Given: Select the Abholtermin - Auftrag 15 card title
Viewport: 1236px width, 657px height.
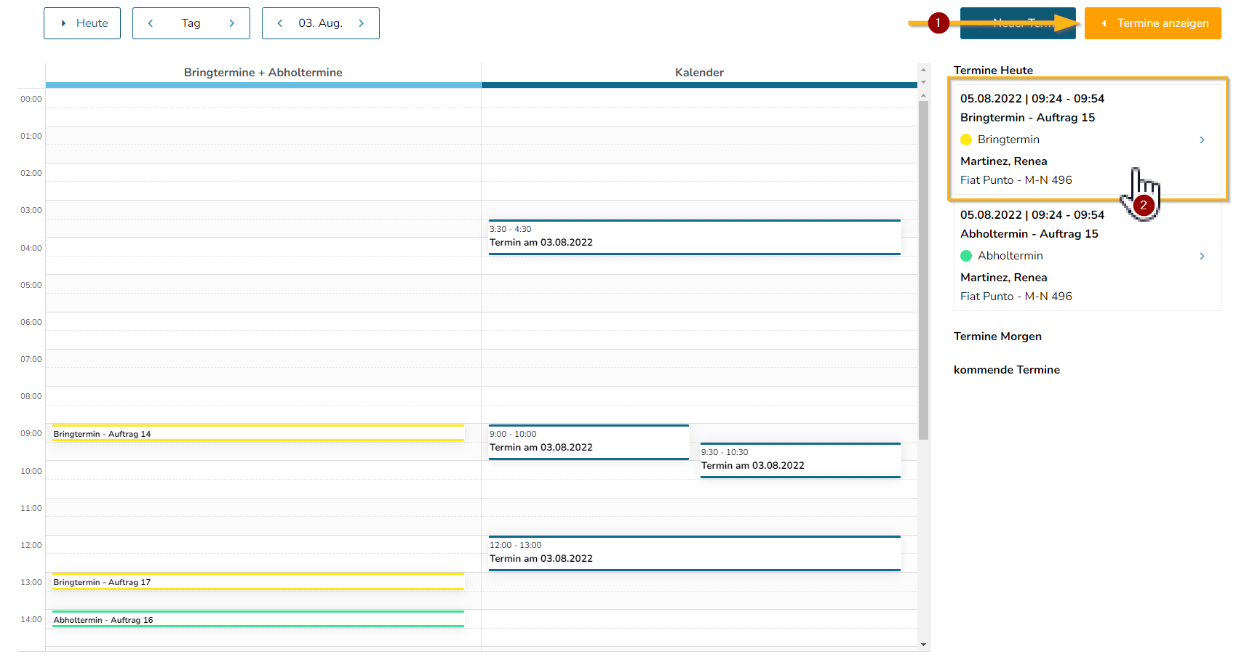Looking at the screenshot, I should 1029,234.
